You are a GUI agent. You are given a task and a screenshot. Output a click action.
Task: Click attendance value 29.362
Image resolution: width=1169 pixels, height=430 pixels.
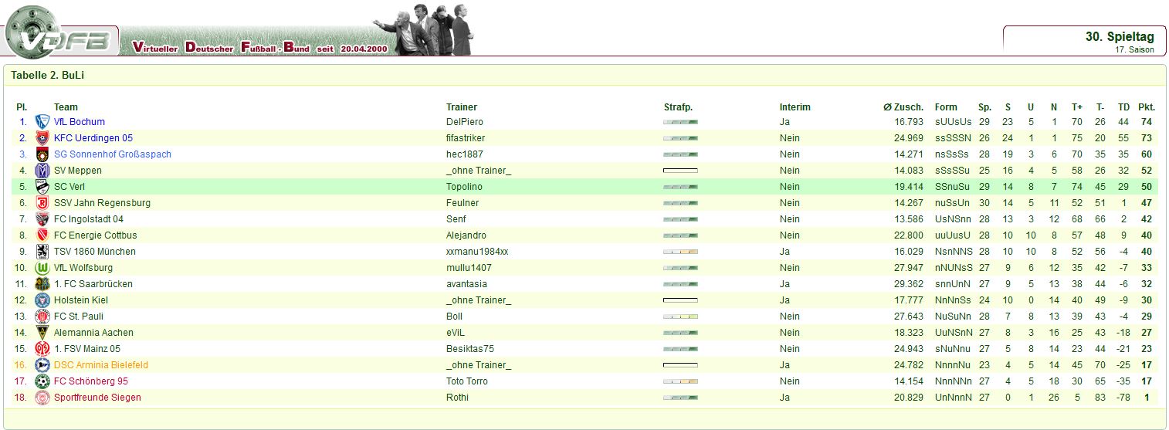coord(909,284)
